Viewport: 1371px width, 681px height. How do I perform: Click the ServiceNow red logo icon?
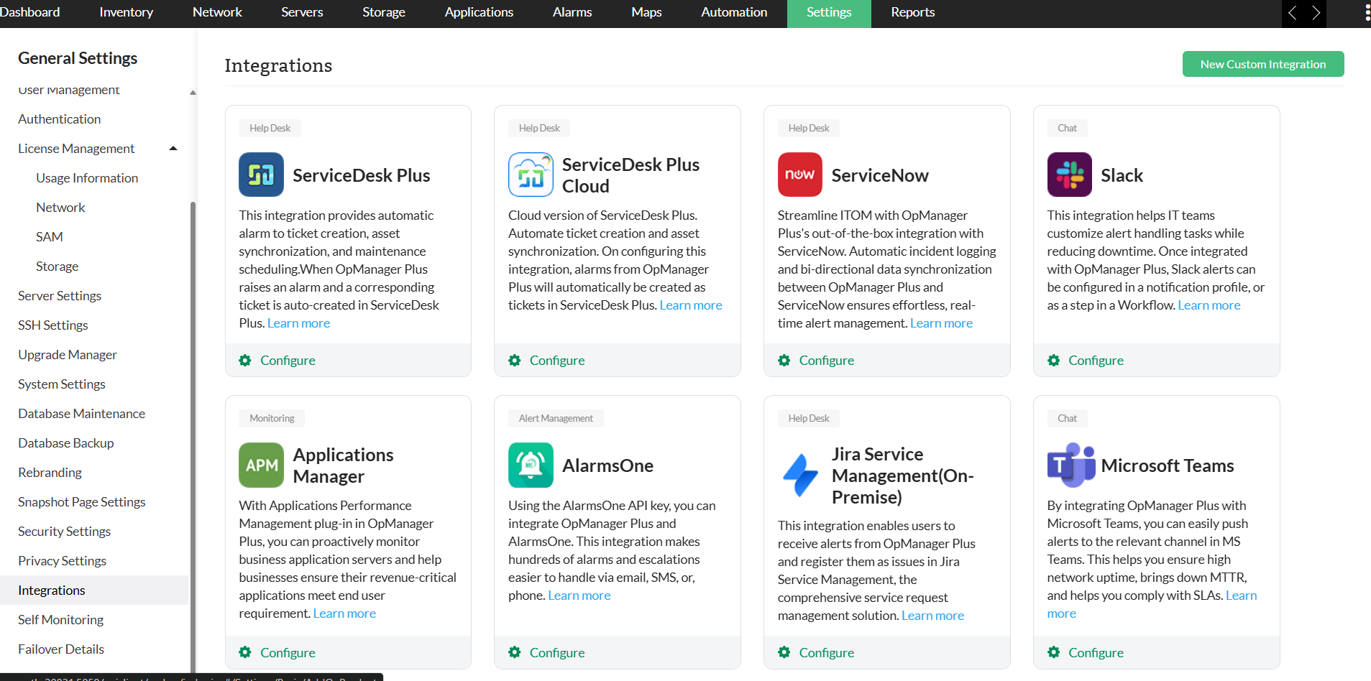coord(800,175)
